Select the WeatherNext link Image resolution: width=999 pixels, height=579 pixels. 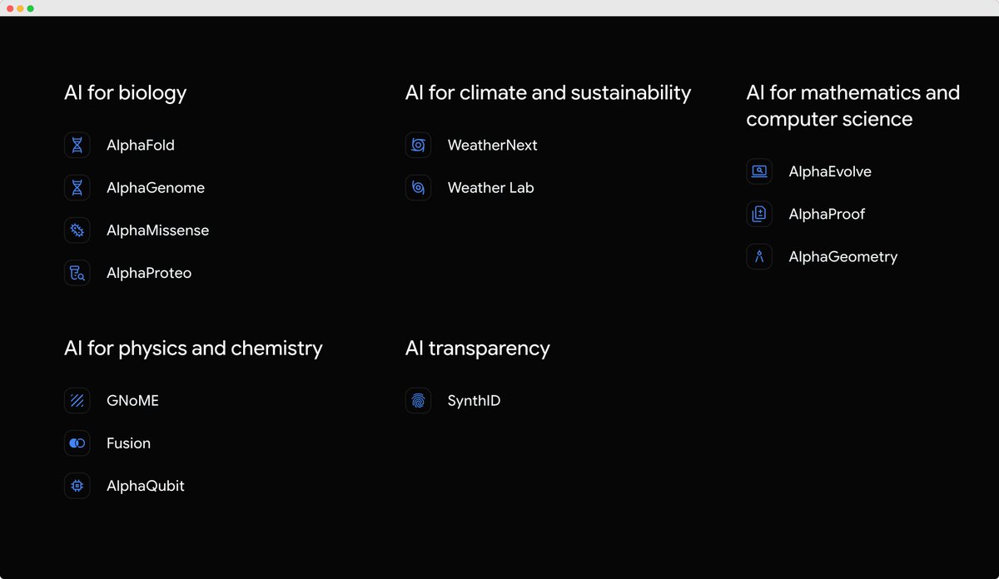click(x=493, y=145)
